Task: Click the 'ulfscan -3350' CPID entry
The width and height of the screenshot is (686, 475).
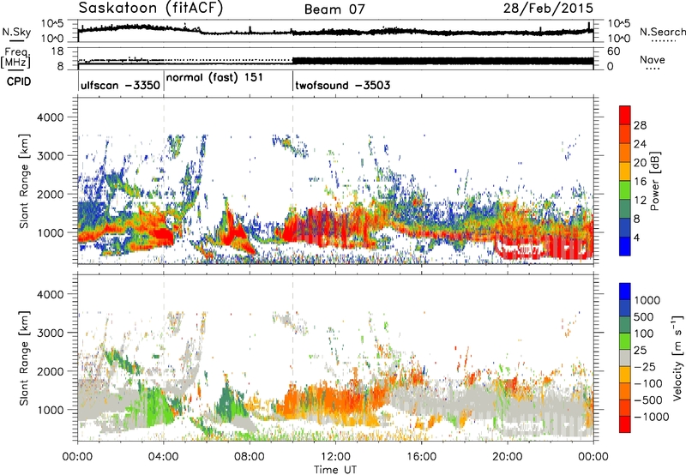Action: 120,85
